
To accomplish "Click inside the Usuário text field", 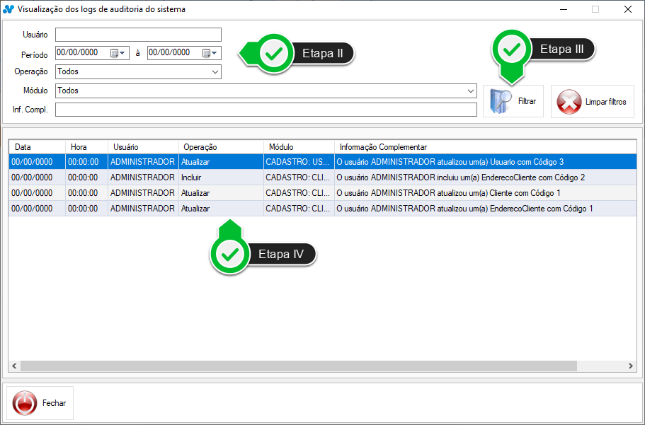I will [138, 35].
